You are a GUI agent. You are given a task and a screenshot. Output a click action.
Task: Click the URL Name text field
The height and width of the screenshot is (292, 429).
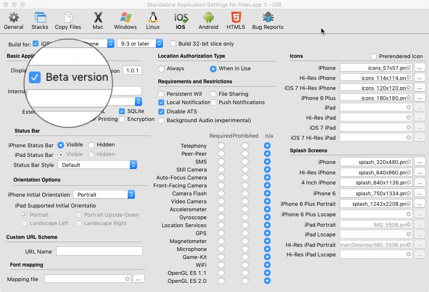pos(99,251)
